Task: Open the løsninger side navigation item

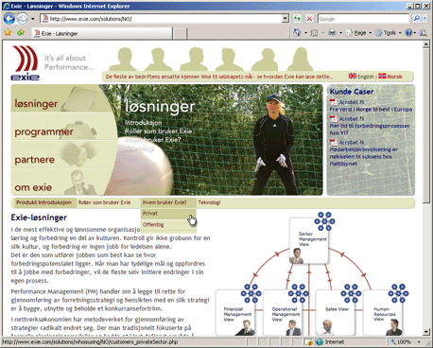Action: [x=36, y=103]
